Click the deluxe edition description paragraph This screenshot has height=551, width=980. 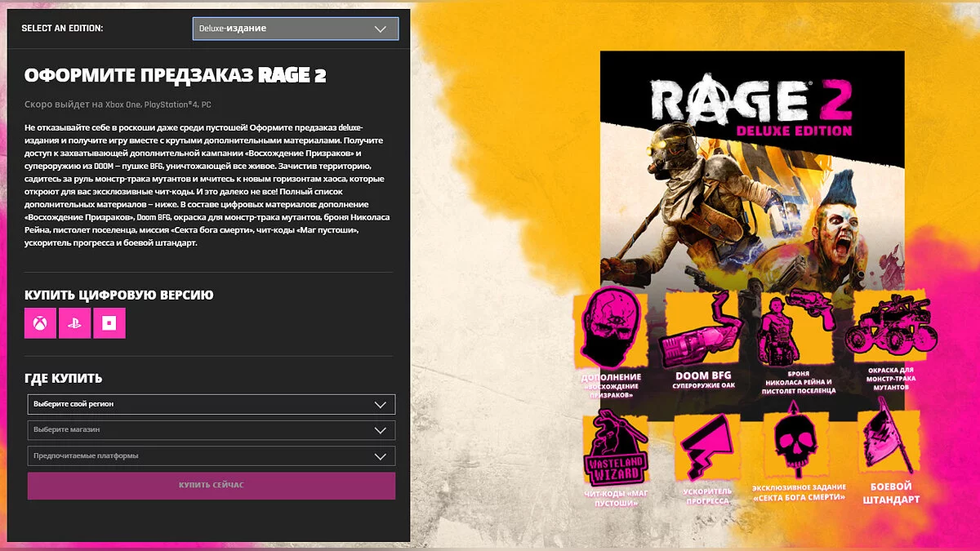pyautogui.click(x=208, y=185)
